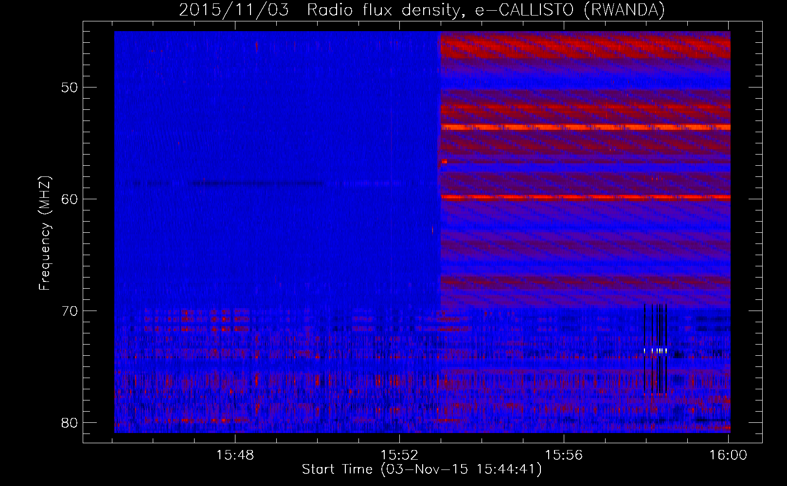Image resolution: width=787 pixels, height=486 pixels.
Task: Click the 80 frequency tick label
Action: pyautogui.click(x=70, y=422)
